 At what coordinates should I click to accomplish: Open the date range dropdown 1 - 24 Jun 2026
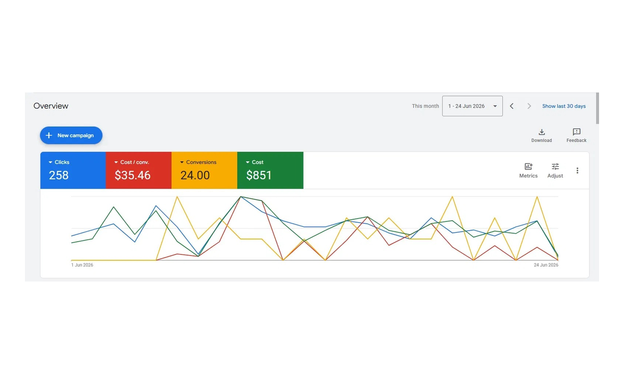472,106
